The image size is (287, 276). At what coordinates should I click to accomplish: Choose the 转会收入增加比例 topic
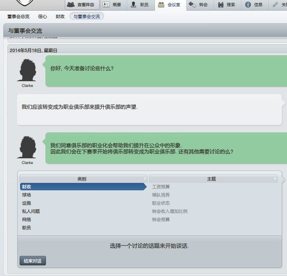click(x=170, y=211)
